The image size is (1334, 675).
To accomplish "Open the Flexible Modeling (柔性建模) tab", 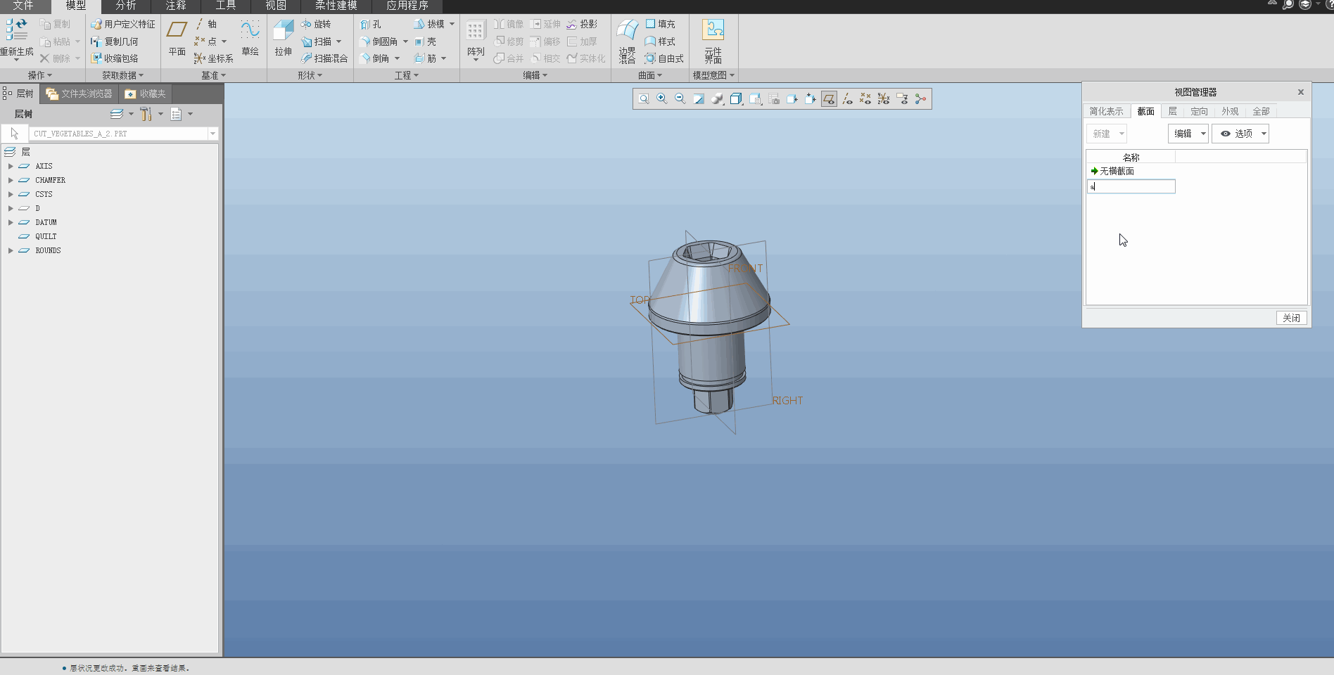I will pyautogui.click(x=336, y=6).
